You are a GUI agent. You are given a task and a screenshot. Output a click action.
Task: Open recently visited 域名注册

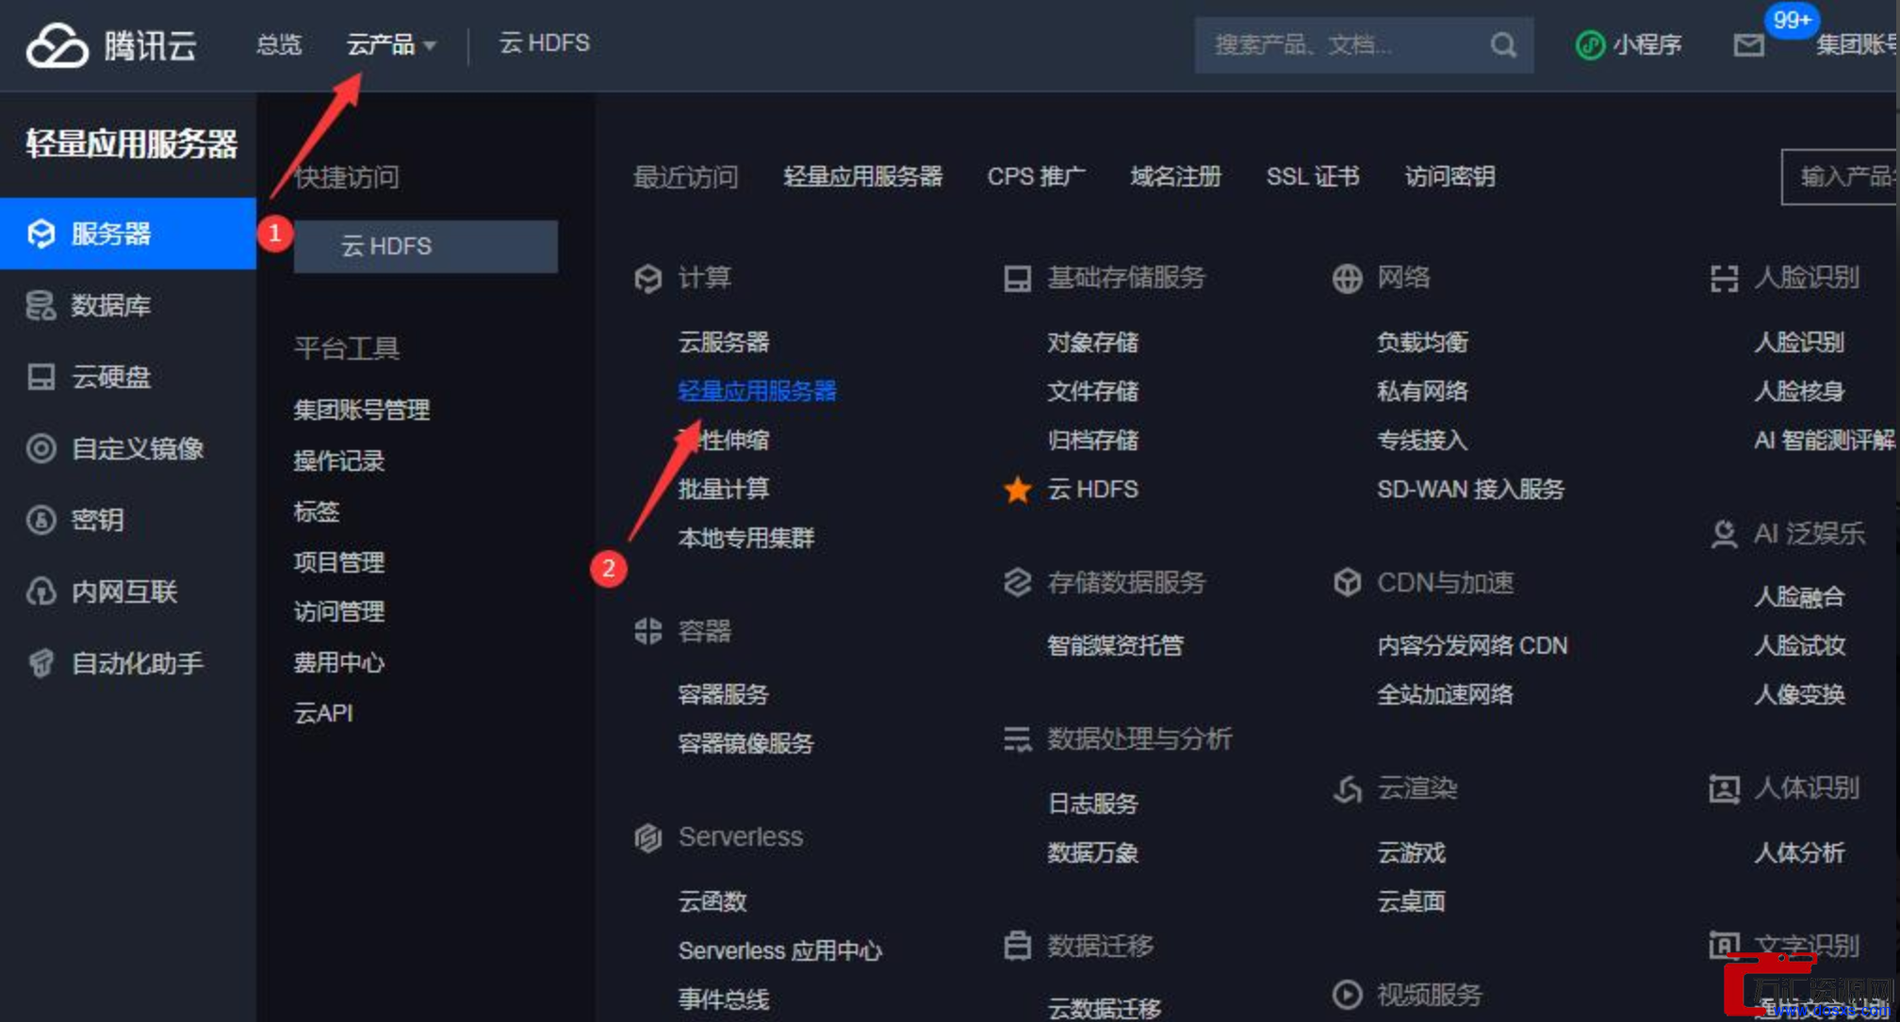pos(1175,176)
